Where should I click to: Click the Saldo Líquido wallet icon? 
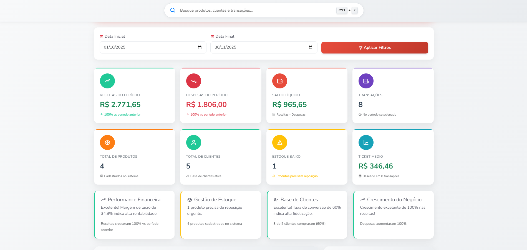click(x=280, y=81)
